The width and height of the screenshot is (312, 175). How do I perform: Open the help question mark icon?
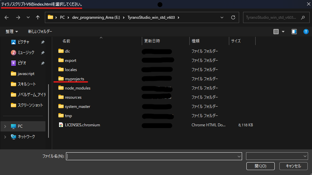pos(305,32)
